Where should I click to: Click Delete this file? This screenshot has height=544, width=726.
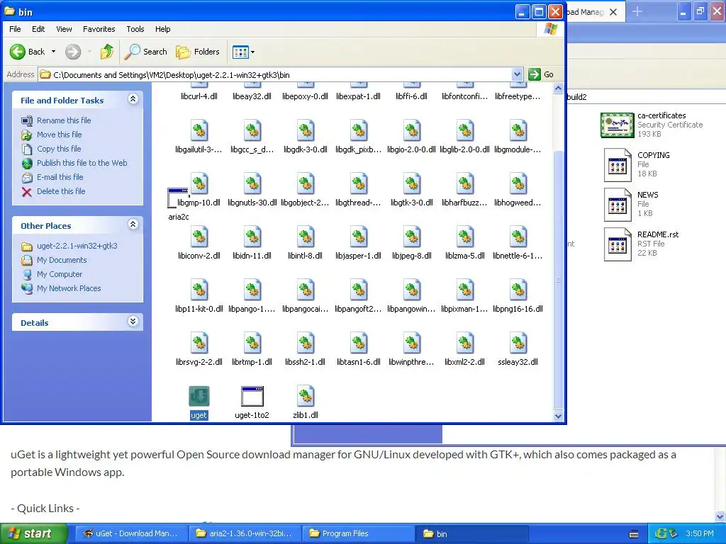61,191
